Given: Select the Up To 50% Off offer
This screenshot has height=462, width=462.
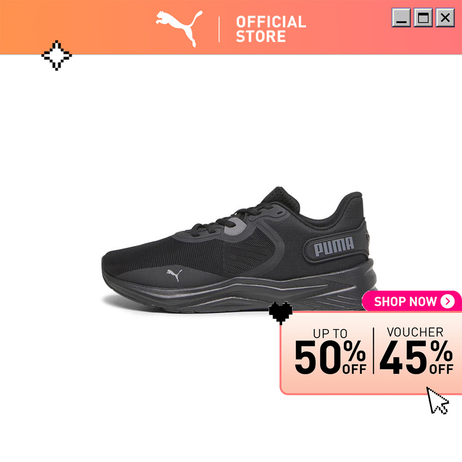Looking at the screenshot, I should tap(330, 352).
